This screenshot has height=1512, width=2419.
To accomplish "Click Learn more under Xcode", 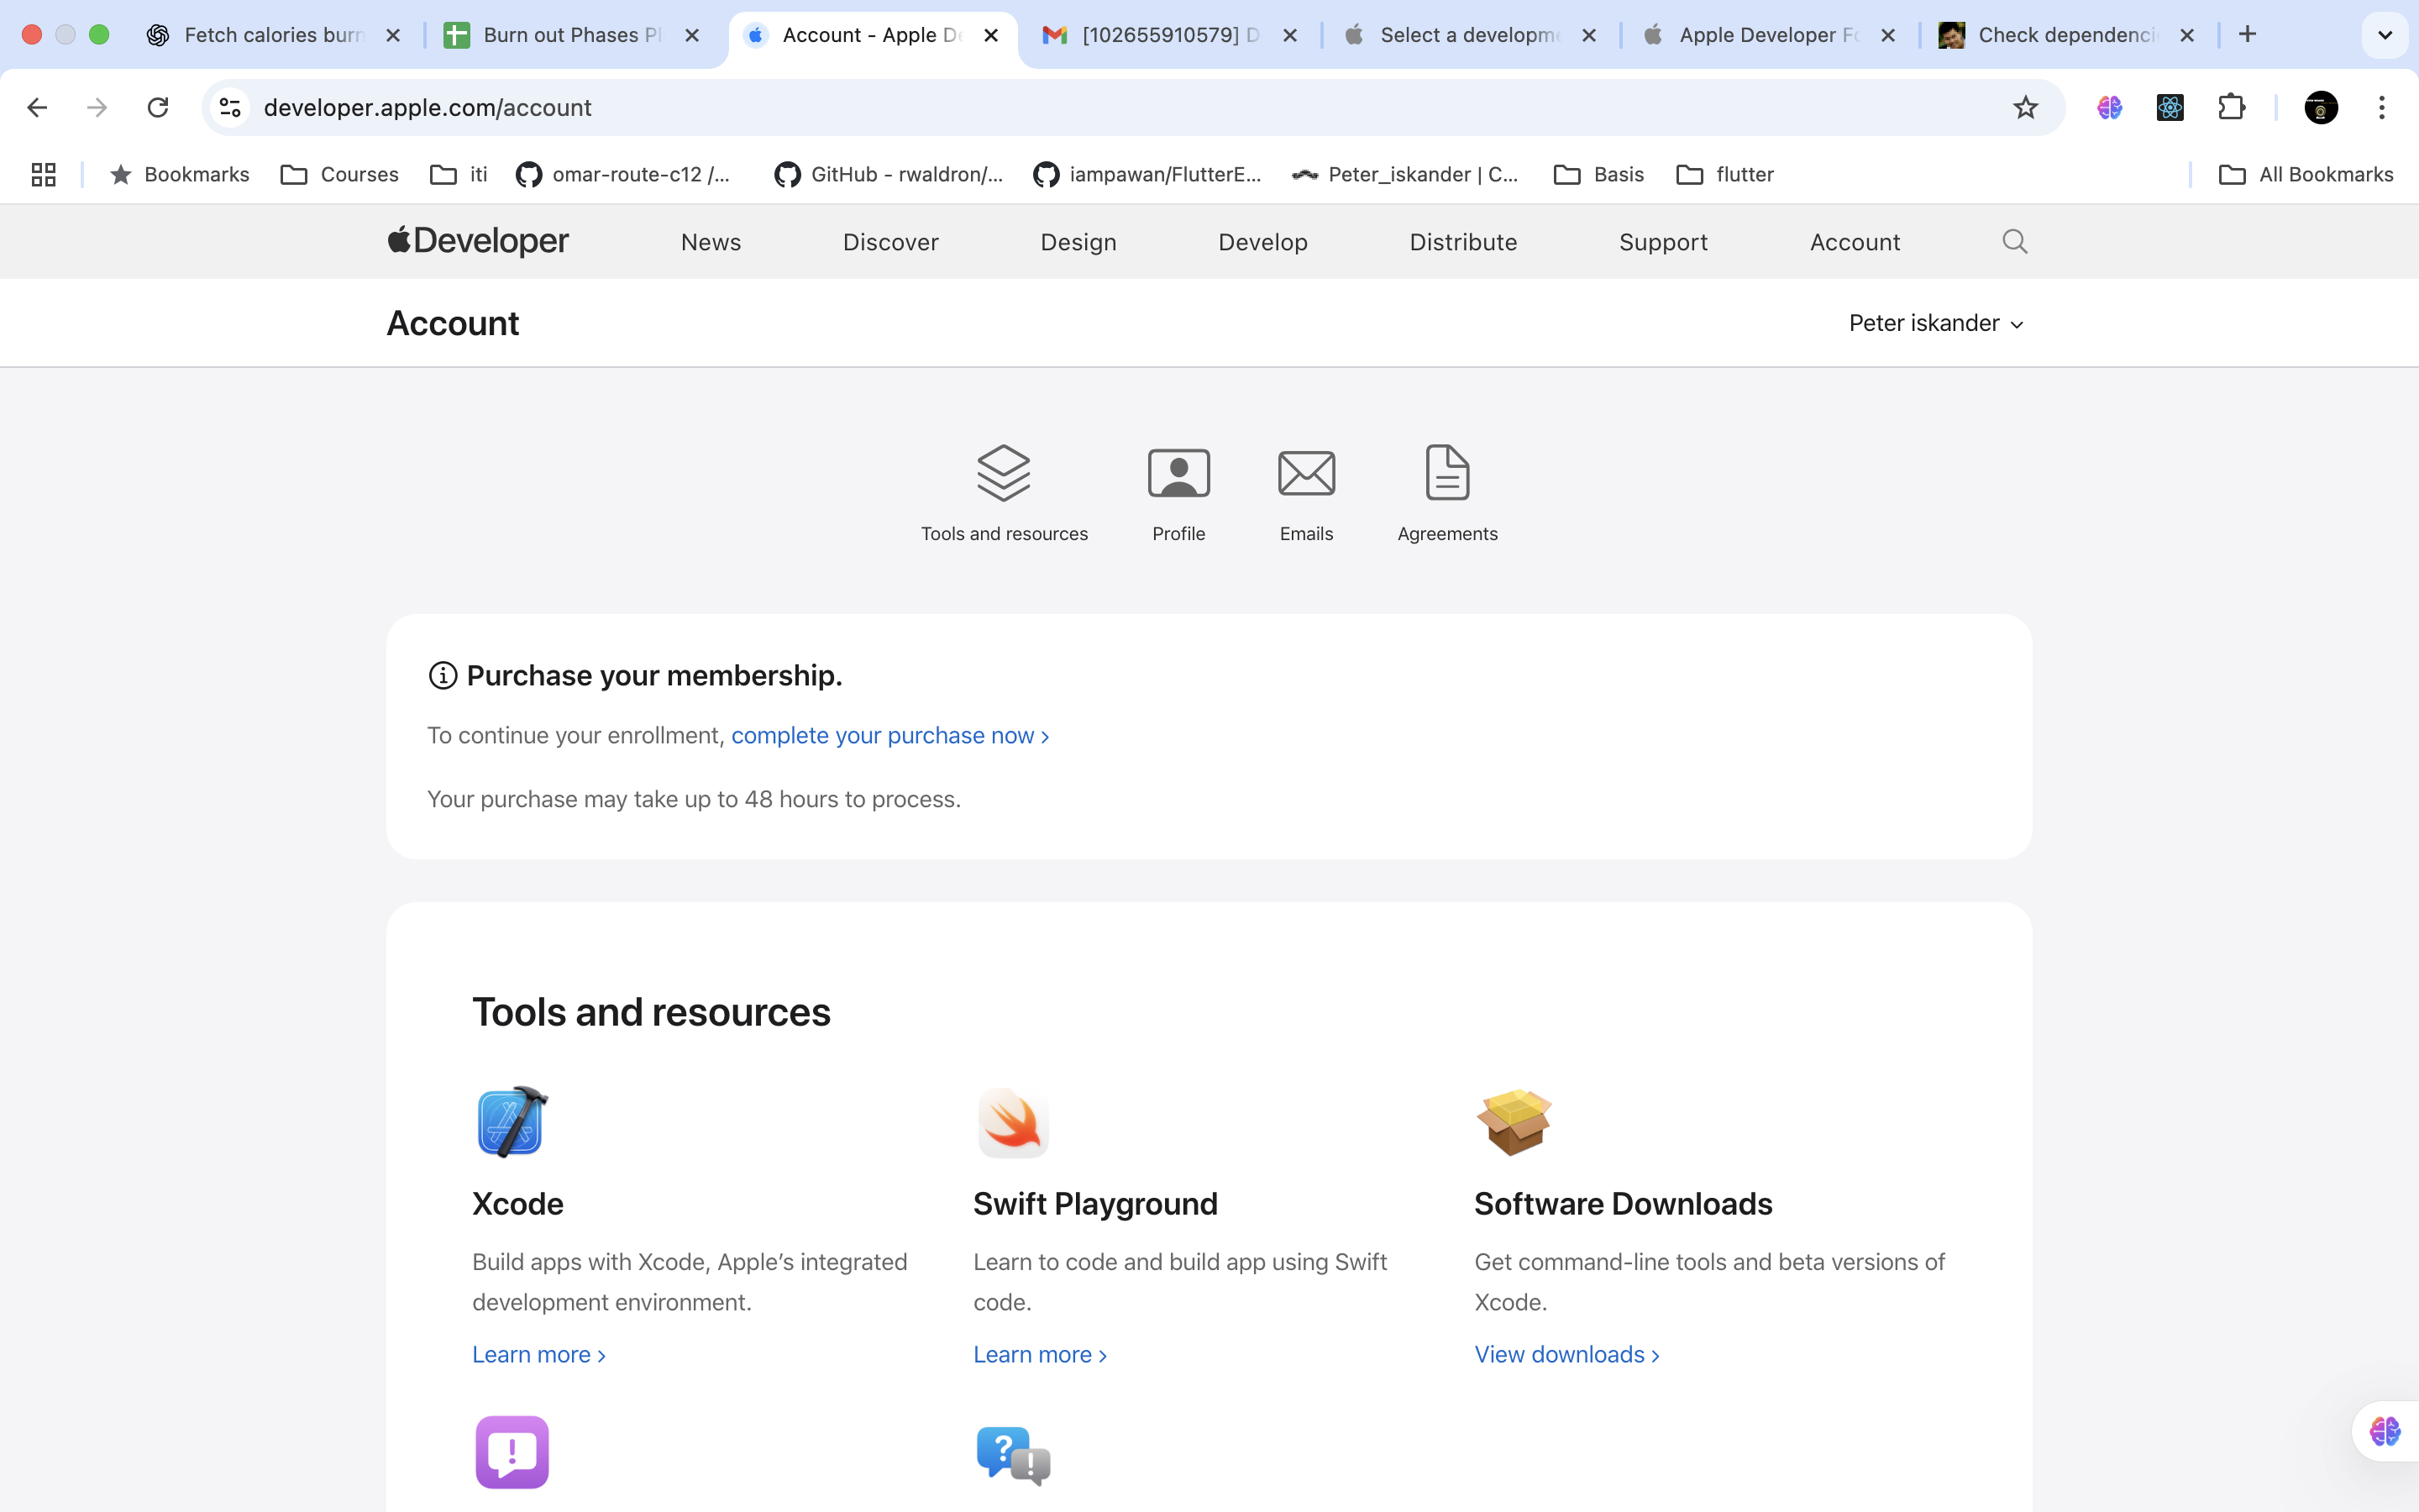I will [x=538, y=1354].
